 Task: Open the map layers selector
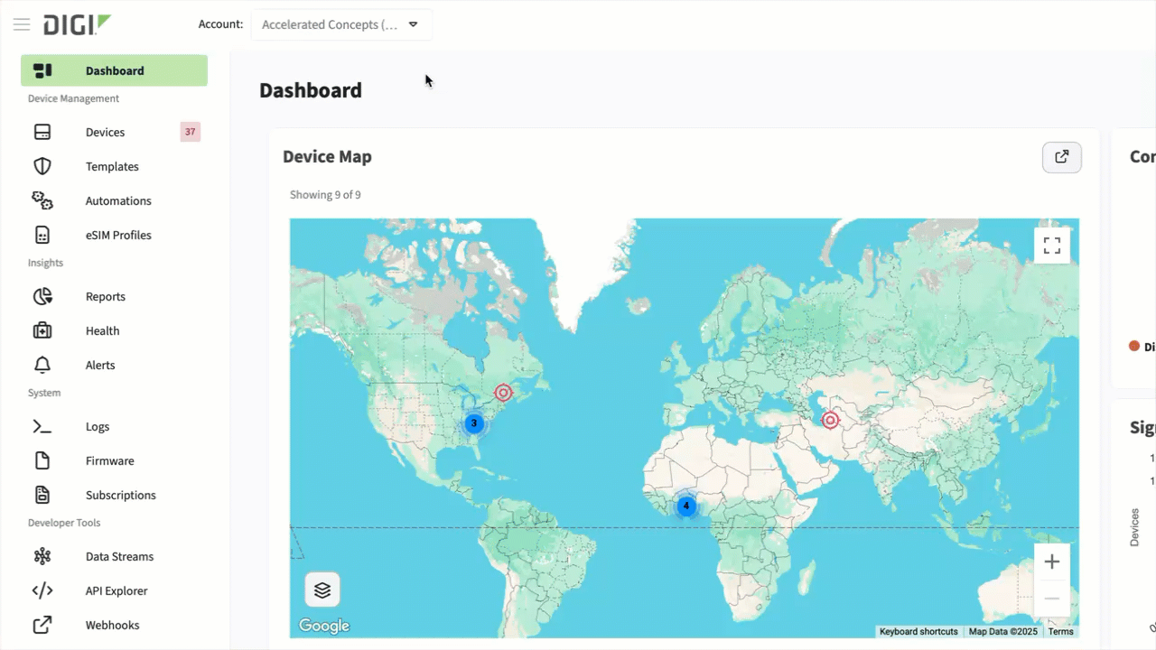click(x=322, y=590)
